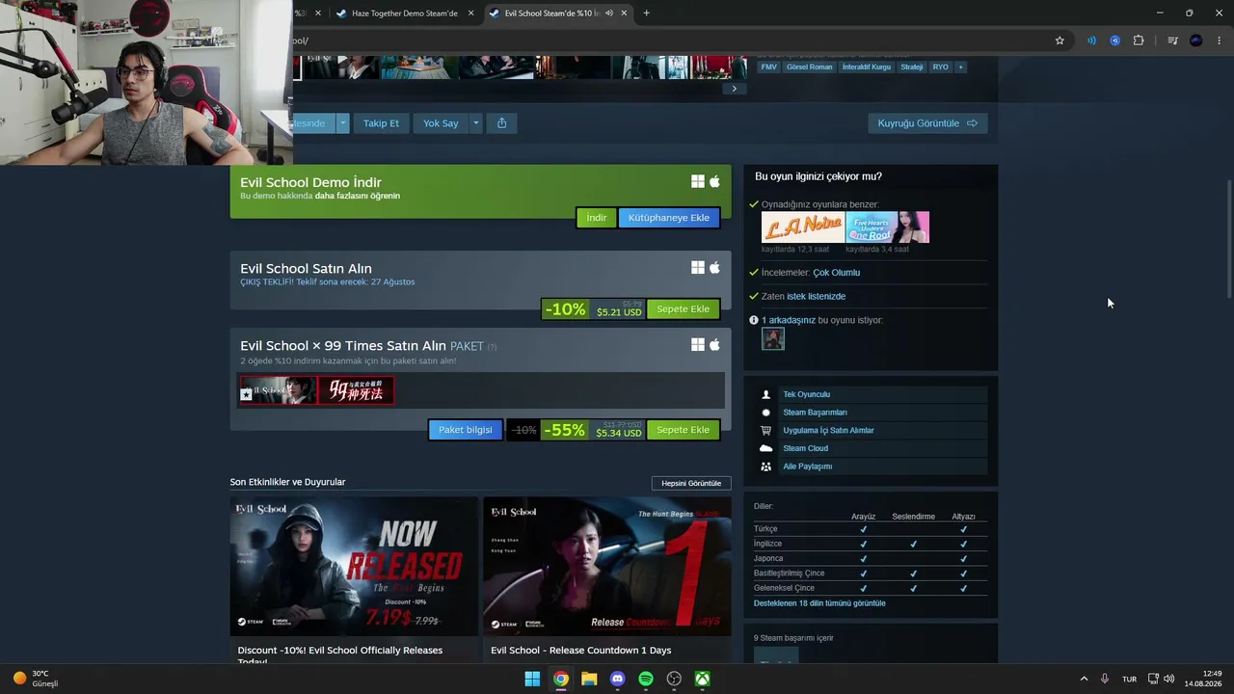The width and height of the screenshot is (1234, 694).
Task: Open Spotify from the taskbar
Action: click(x=646, y=679)
